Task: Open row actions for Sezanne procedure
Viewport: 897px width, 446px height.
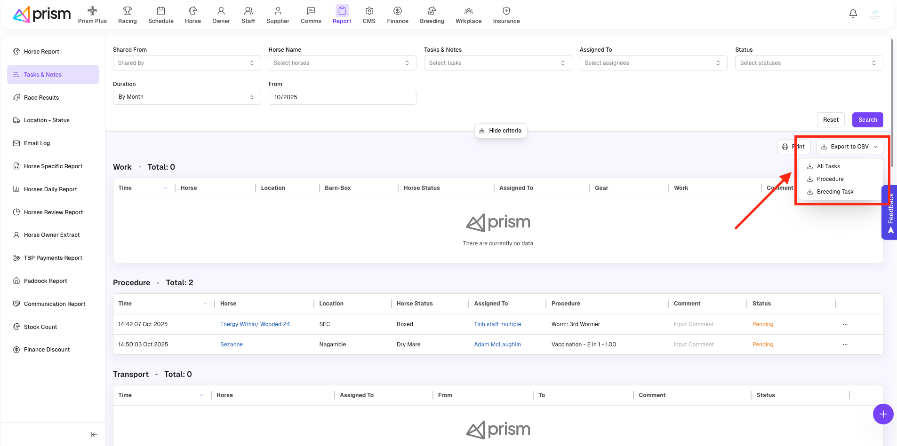Action: coord(845,344)
